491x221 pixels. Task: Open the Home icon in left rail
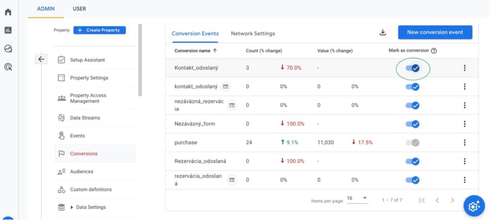click(x=8, y=12)
